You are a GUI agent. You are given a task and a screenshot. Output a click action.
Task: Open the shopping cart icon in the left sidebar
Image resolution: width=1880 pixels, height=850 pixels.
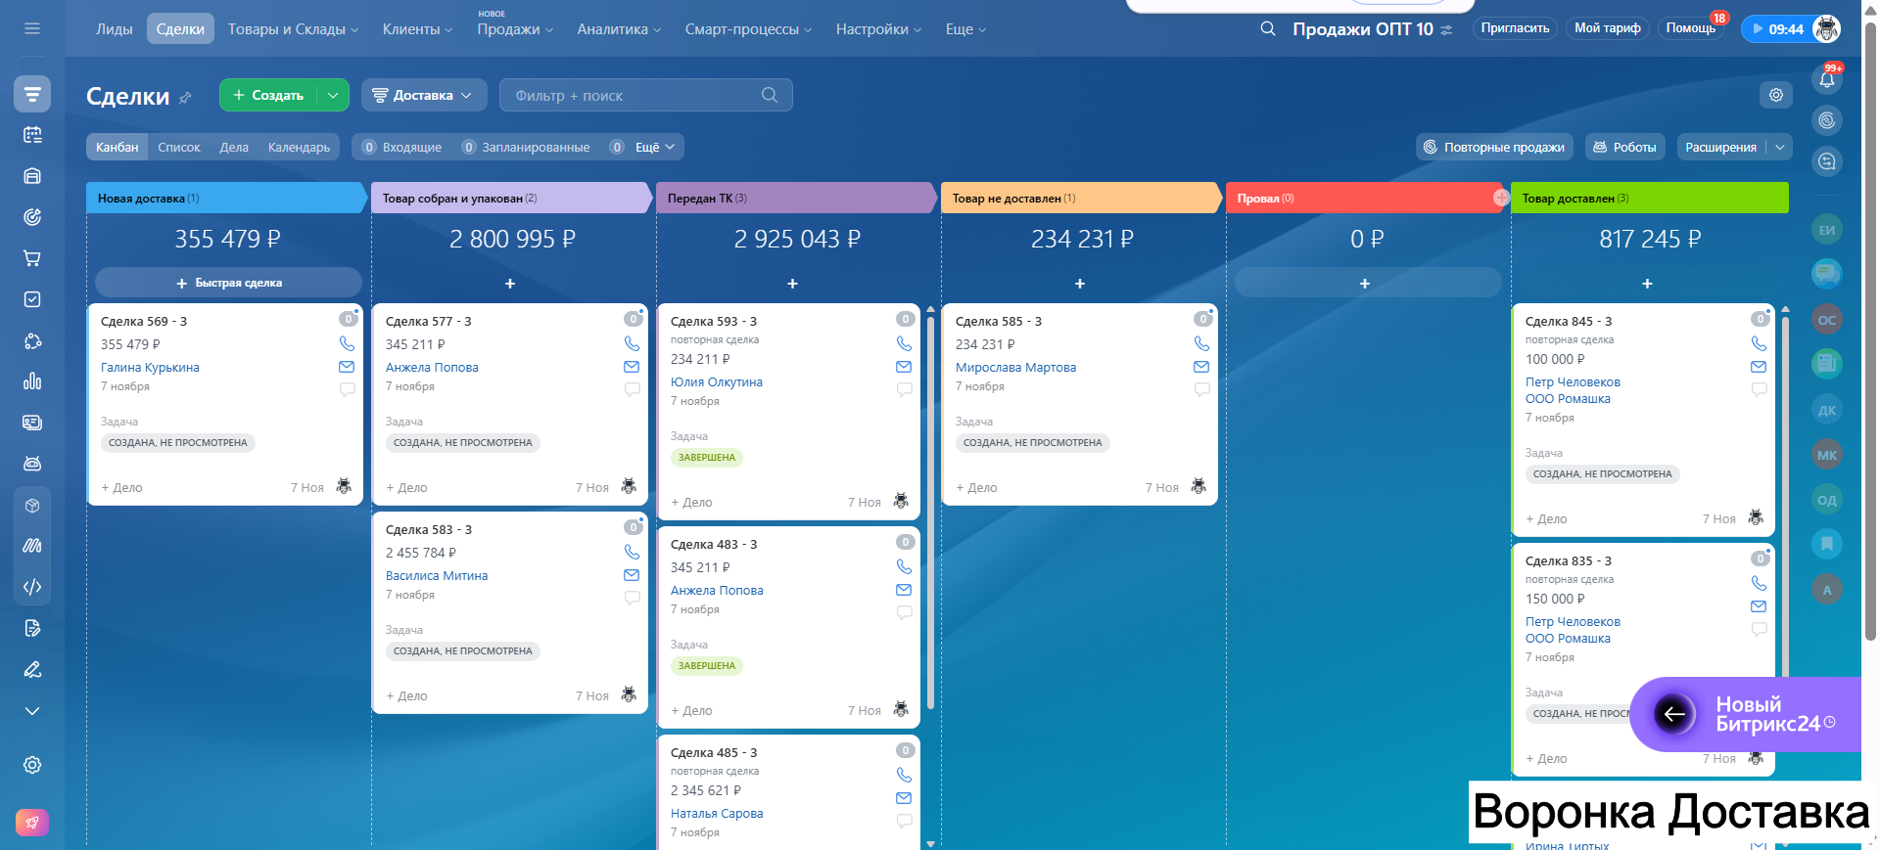(x=32, y=258)
